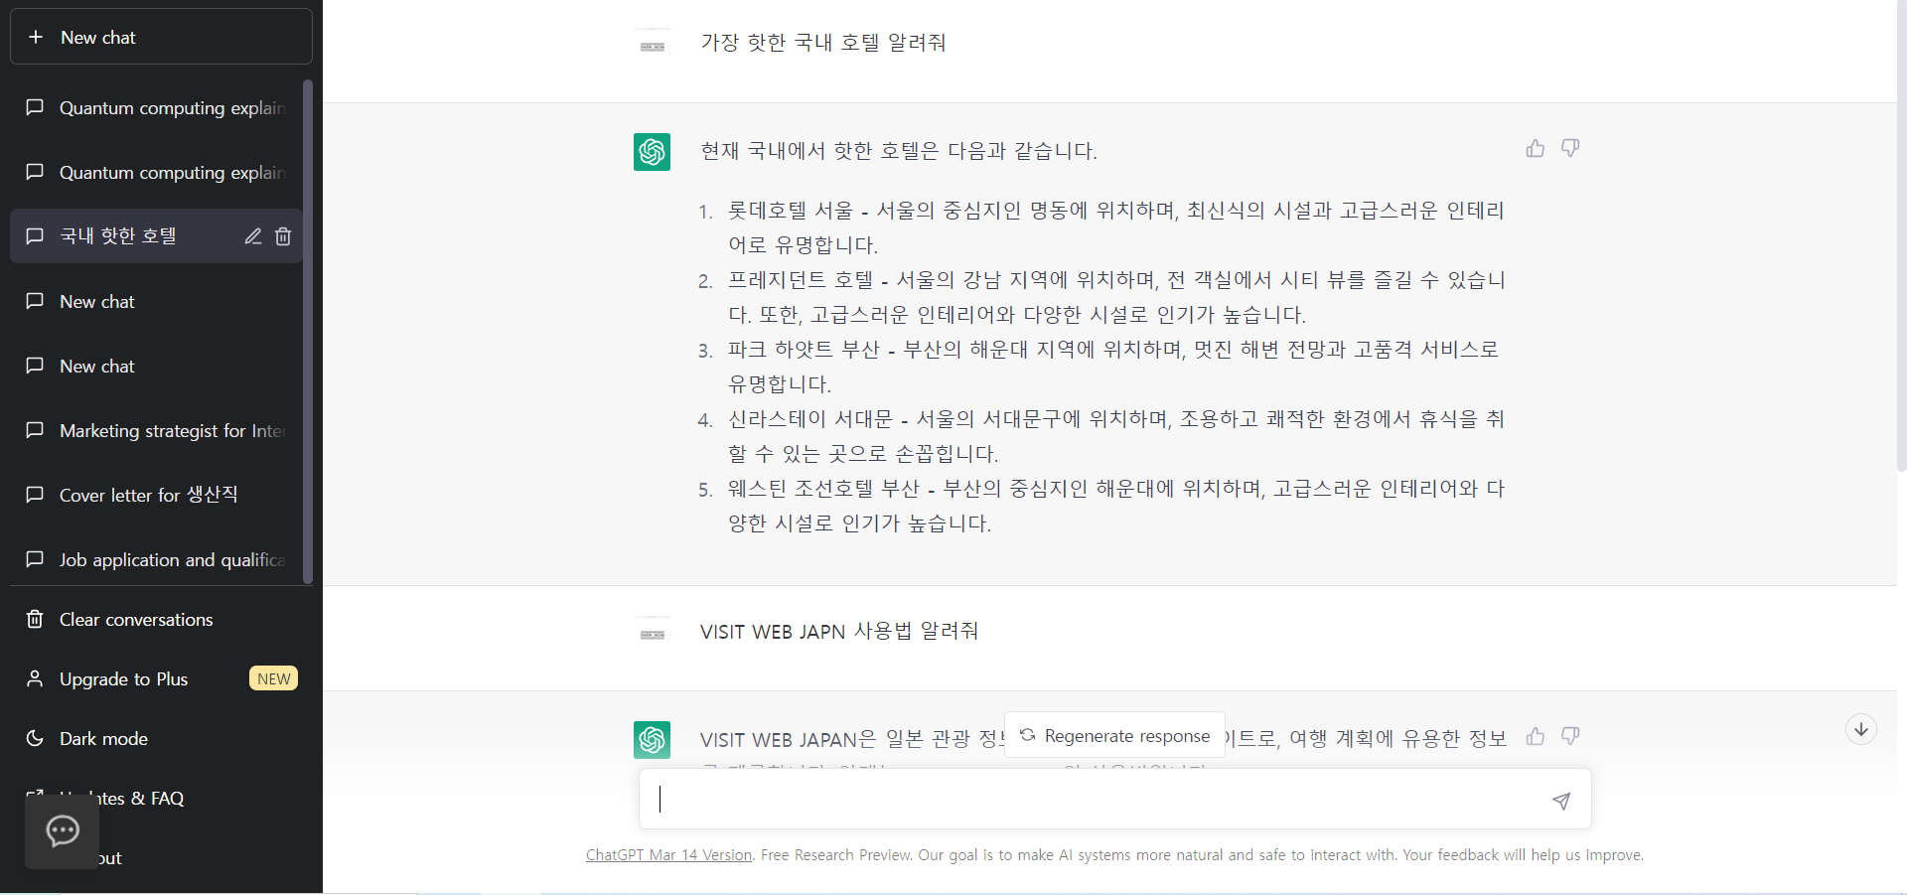Viewport: 1907px width, 895px height.
Task: Open the first New chat conversation in history
Action: 156,301
